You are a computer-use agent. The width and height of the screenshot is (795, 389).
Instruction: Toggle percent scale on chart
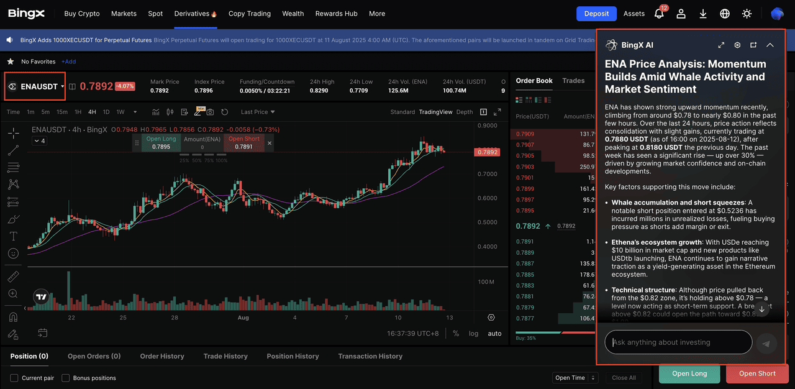tap(456, 334)
